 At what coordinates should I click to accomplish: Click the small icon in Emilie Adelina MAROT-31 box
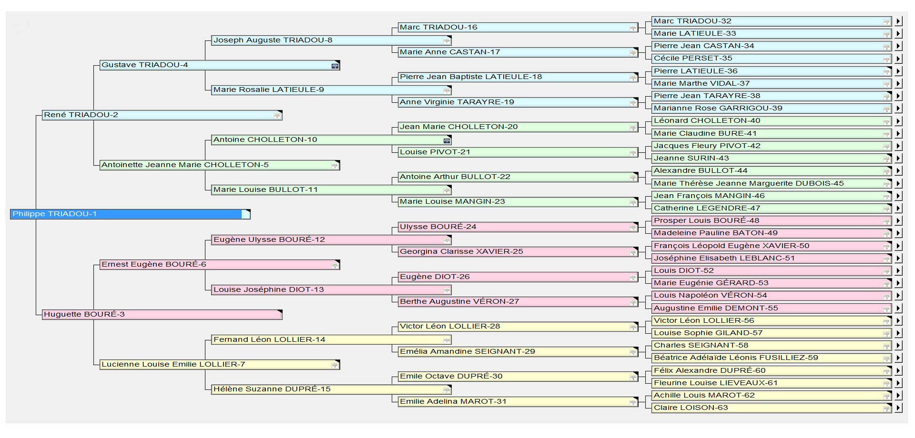[633, 402]
